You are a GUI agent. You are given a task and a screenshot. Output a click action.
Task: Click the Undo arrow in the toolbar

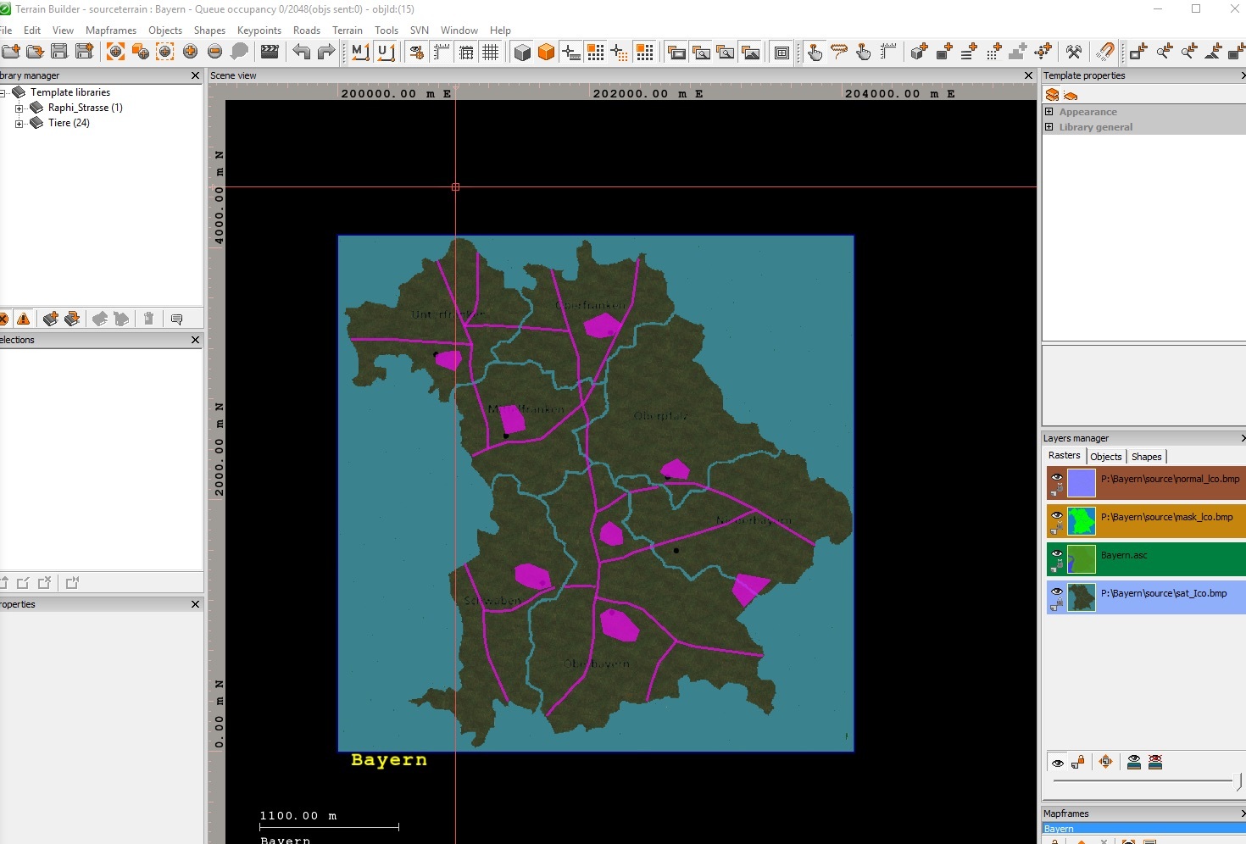coord(301,52)
